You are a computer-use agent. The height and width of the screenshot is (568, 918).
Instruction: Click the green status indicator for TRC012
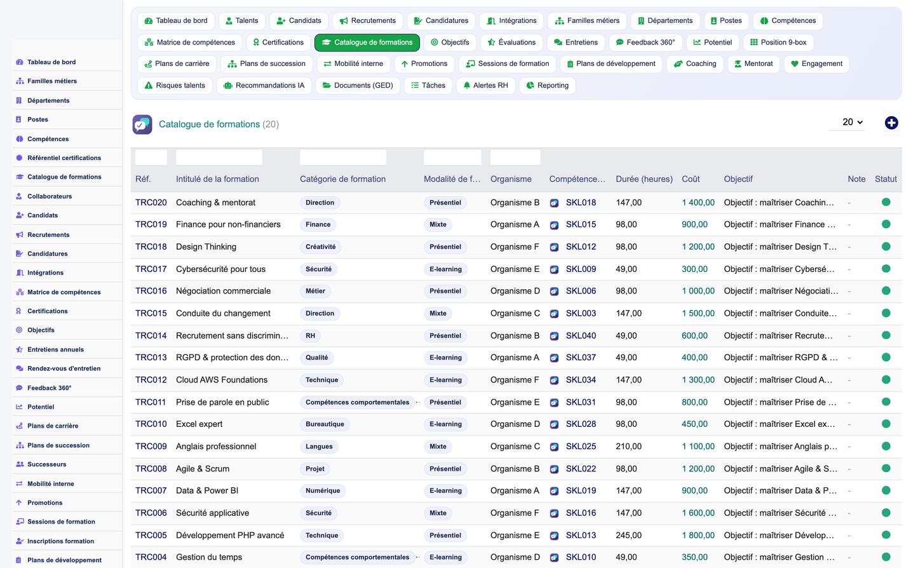(x=886, y=379)
